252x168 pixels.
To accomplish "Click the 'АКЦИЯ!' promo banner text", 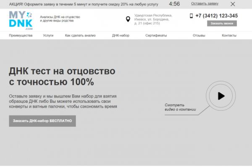I will [x=84, y=4].
